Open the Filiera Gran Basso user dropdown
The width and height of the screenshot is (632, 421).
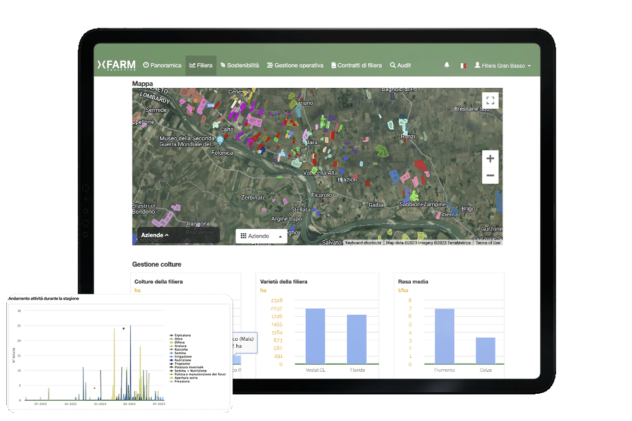click(502, 66)
